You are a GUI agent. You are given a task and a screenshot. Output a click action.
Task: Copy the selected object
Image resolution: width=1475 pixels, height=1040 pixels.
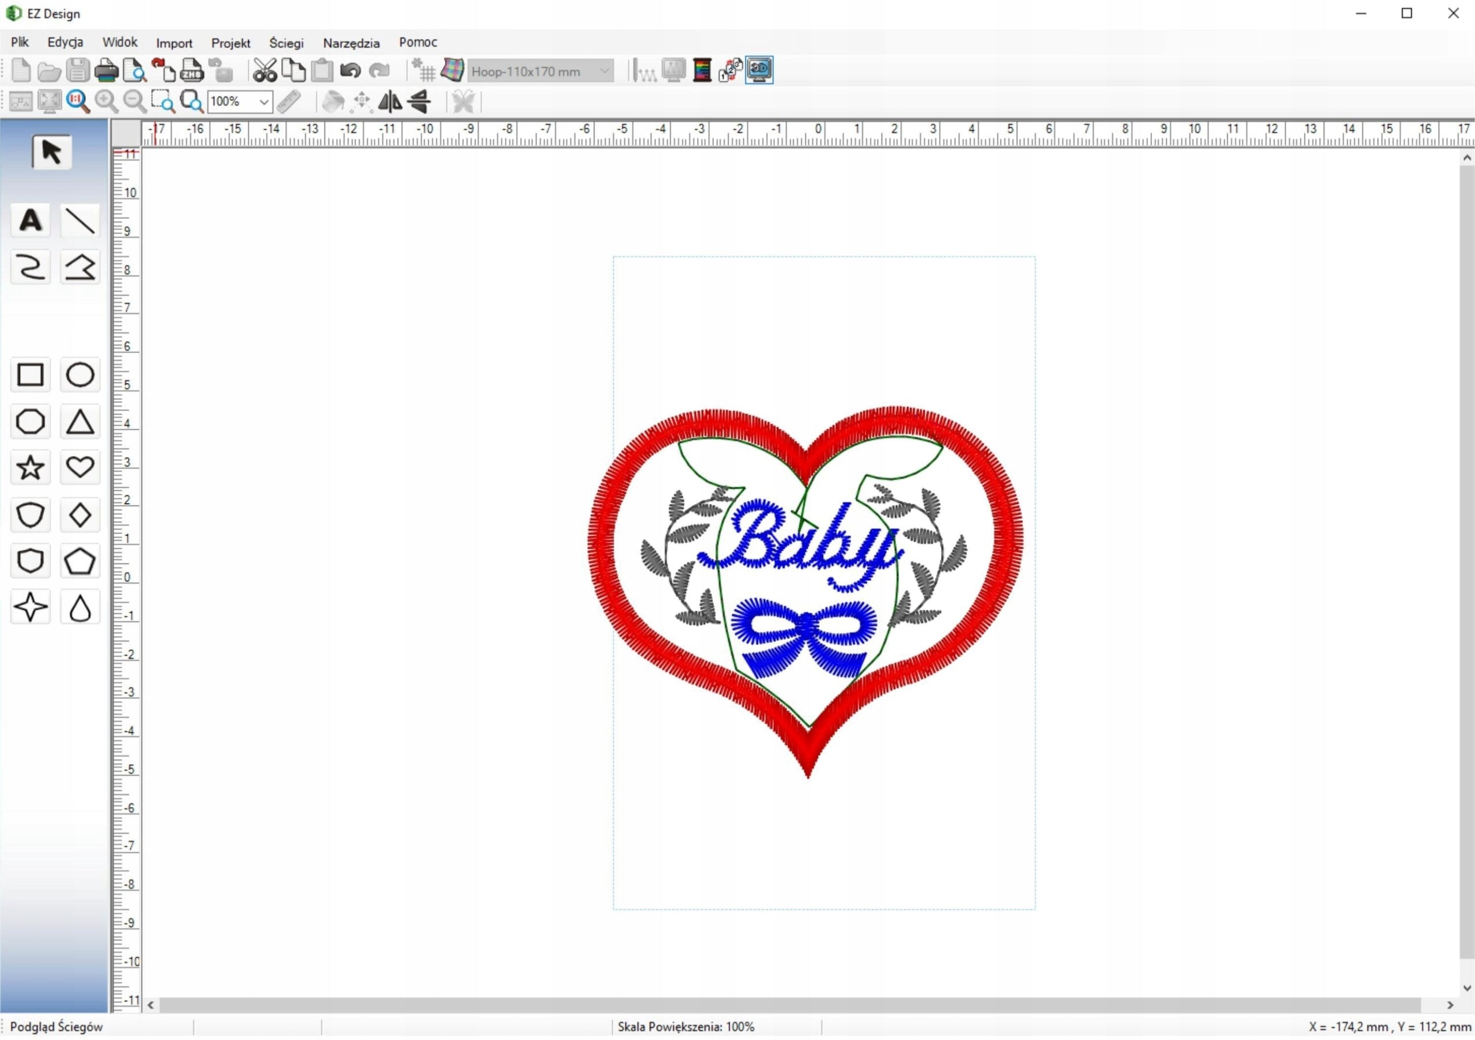pos(294,70)
